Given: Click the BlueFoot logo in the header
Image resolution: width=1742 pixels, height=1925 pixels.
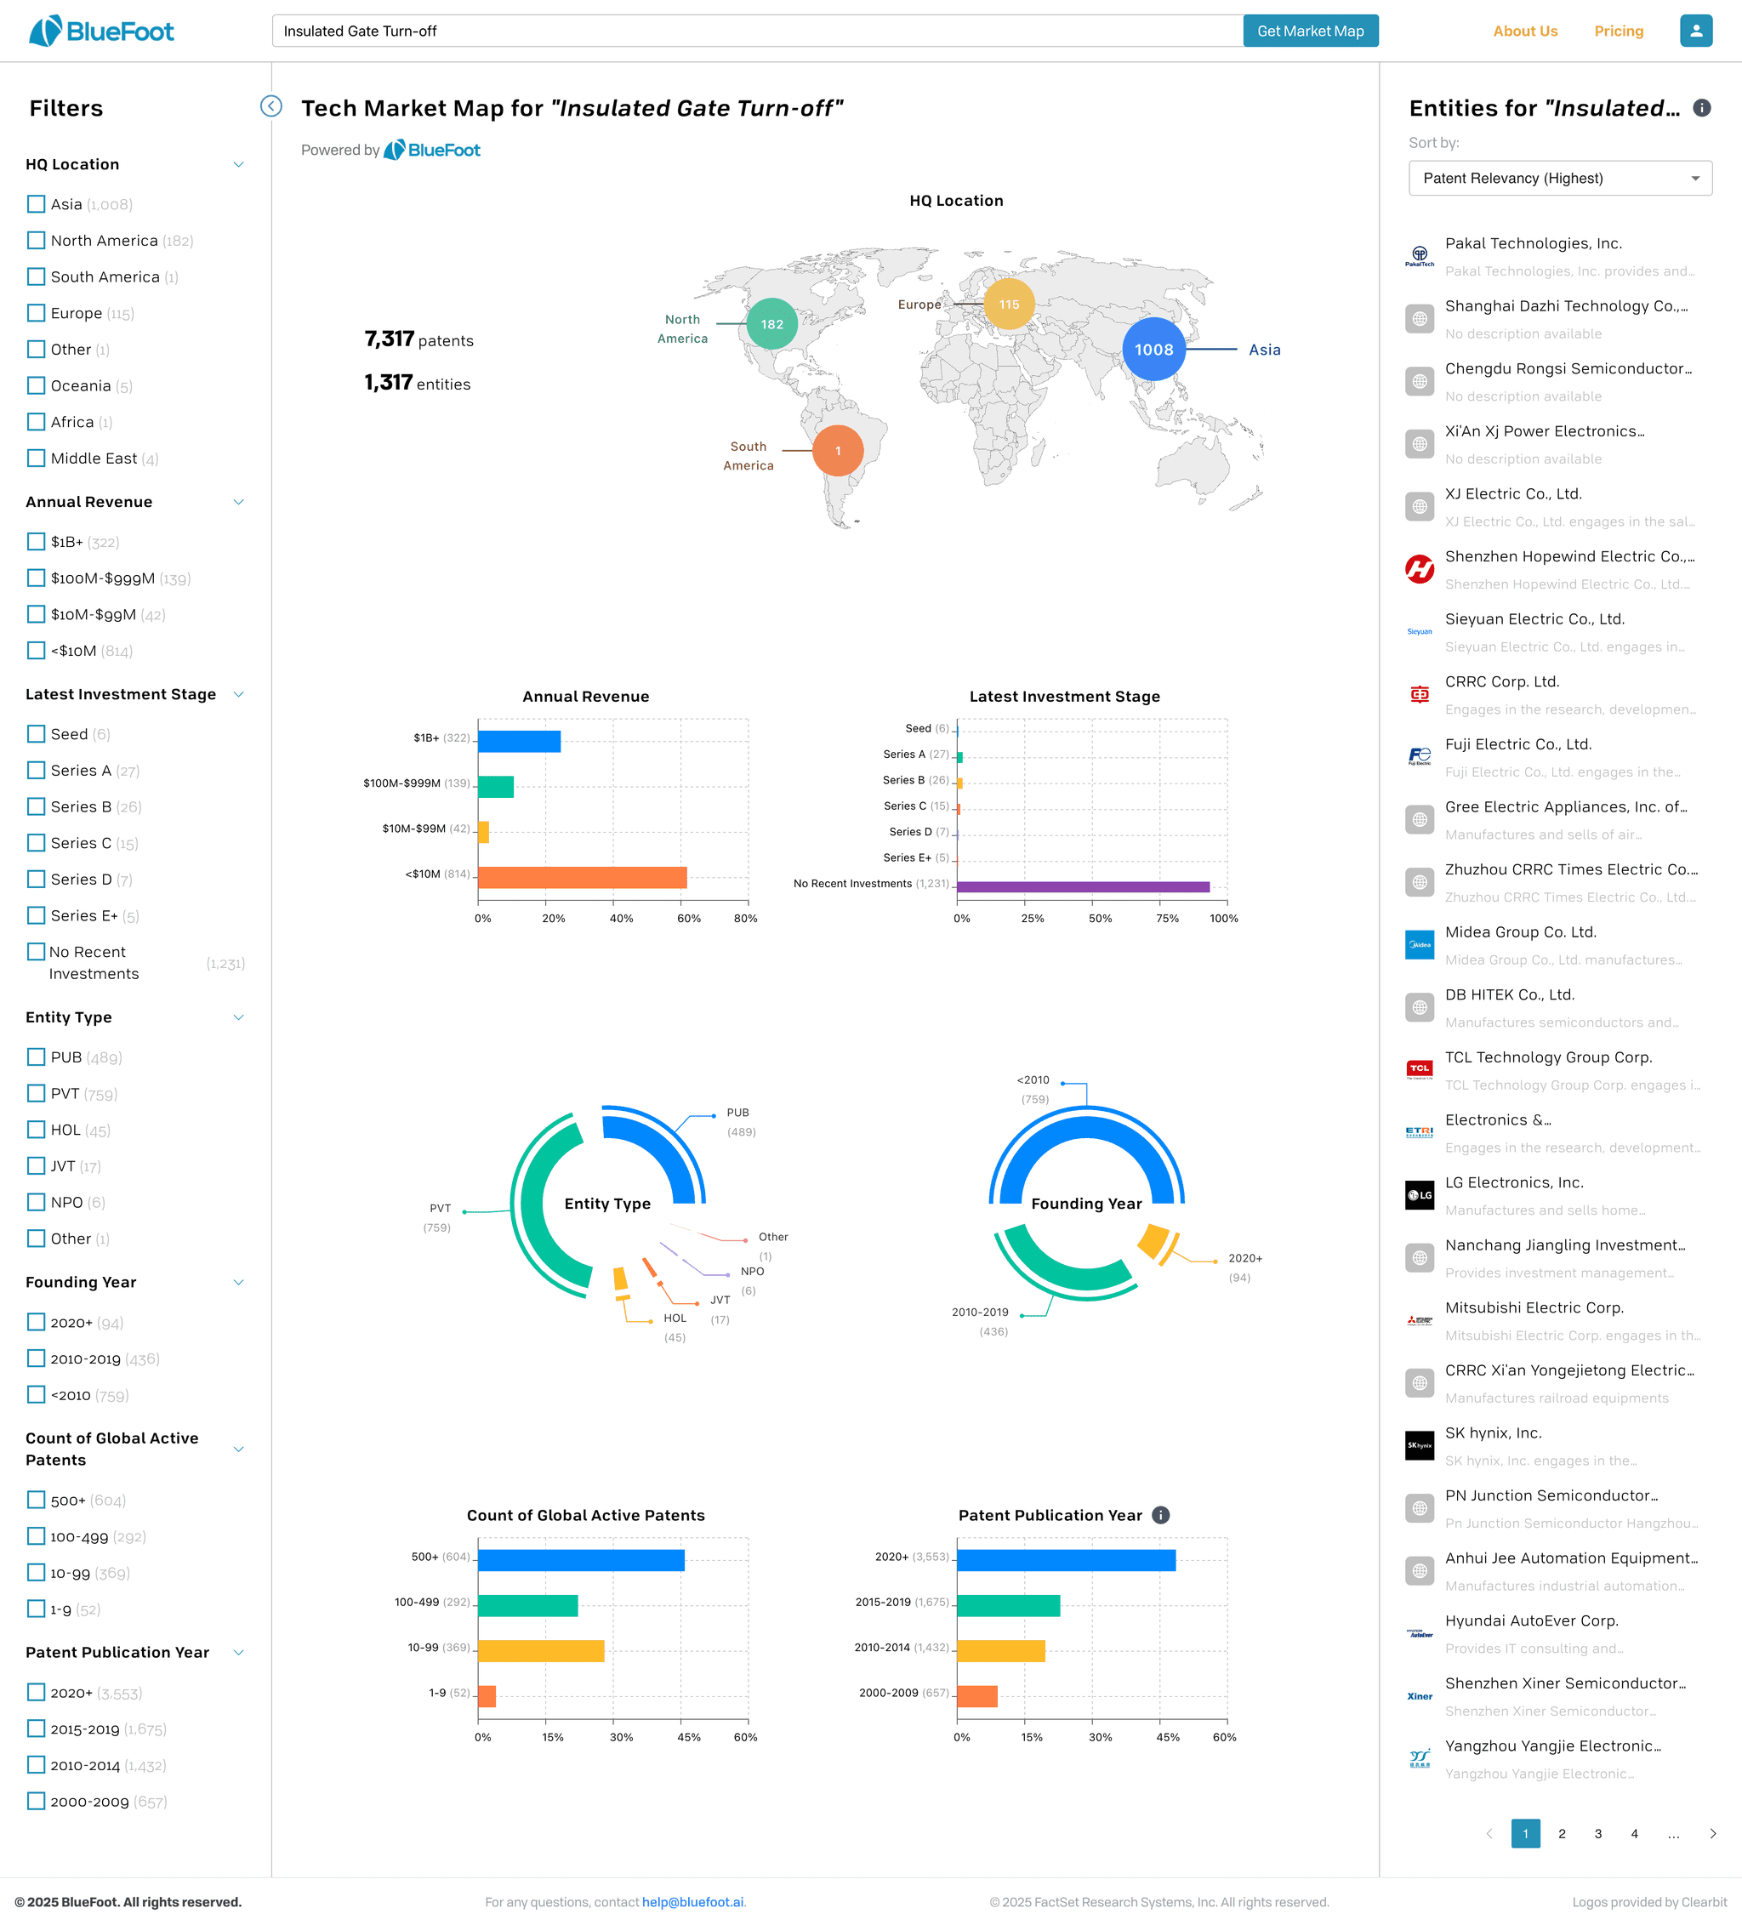Looking at the screenshot, I should tap(101, 31).
